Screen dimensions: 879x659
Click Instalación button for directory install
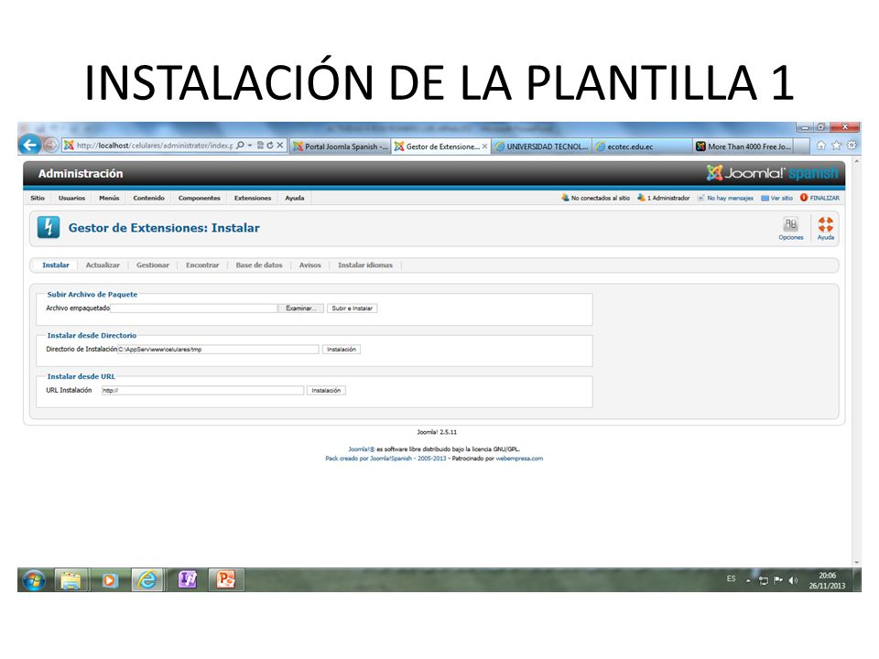[342, 349]
